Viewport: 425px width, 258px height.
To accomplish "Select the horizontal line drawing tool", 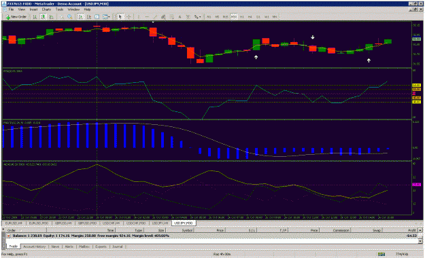I will coord(147,17).
